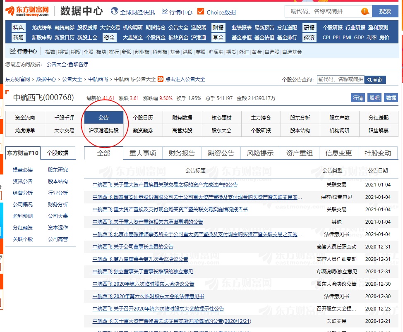The height and width of the screenshot is (332, 403).
Task: Click the orange badge in search box
Action: pyautogui.click(x=365, y=11)
